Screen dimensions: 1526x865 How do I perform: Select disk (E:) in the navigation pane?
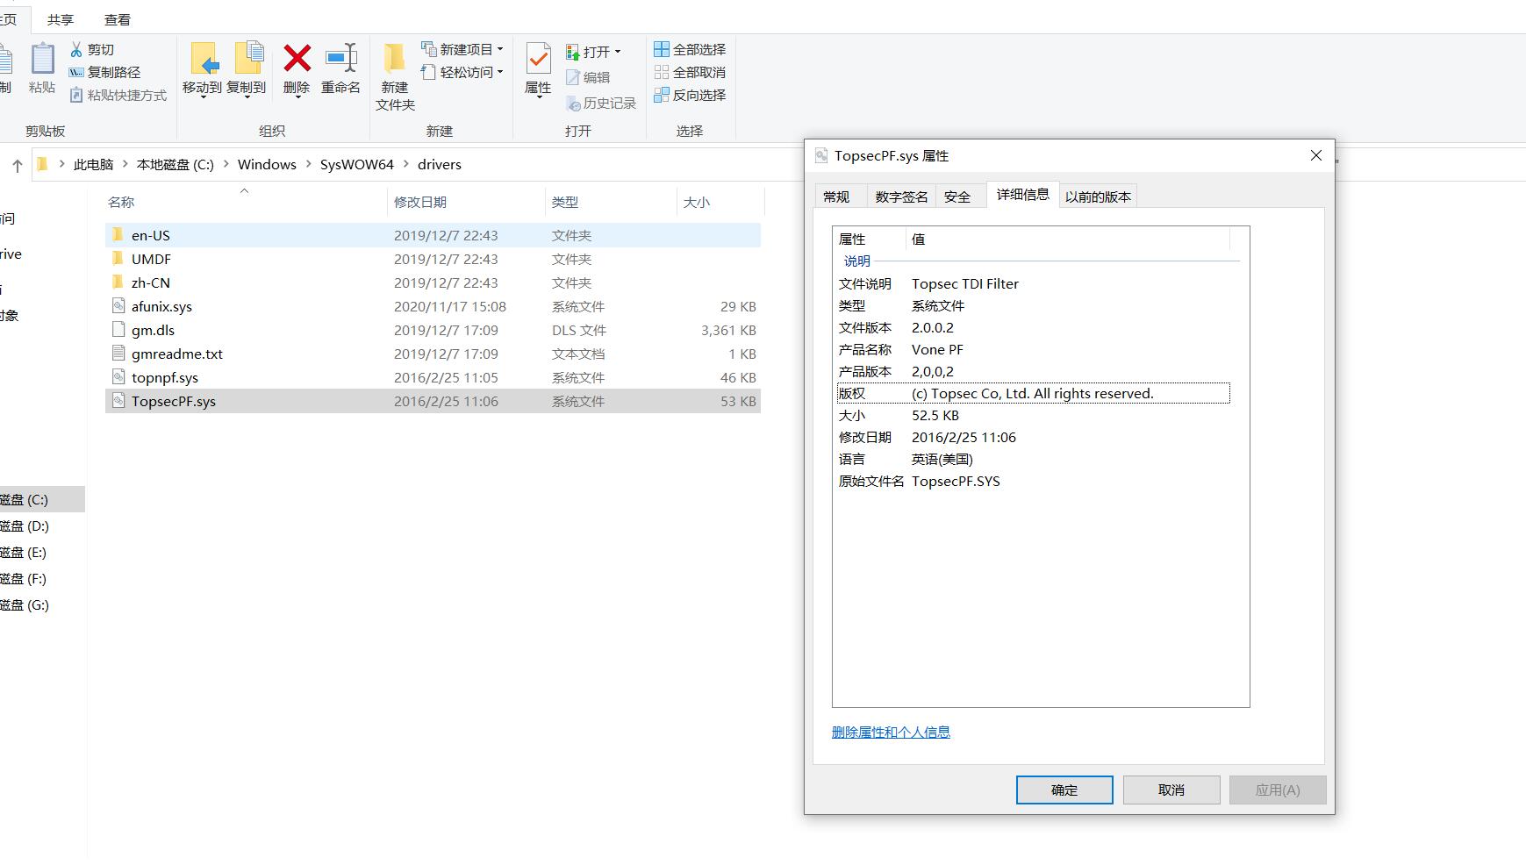pyautogui.click(x=24, y=553)
